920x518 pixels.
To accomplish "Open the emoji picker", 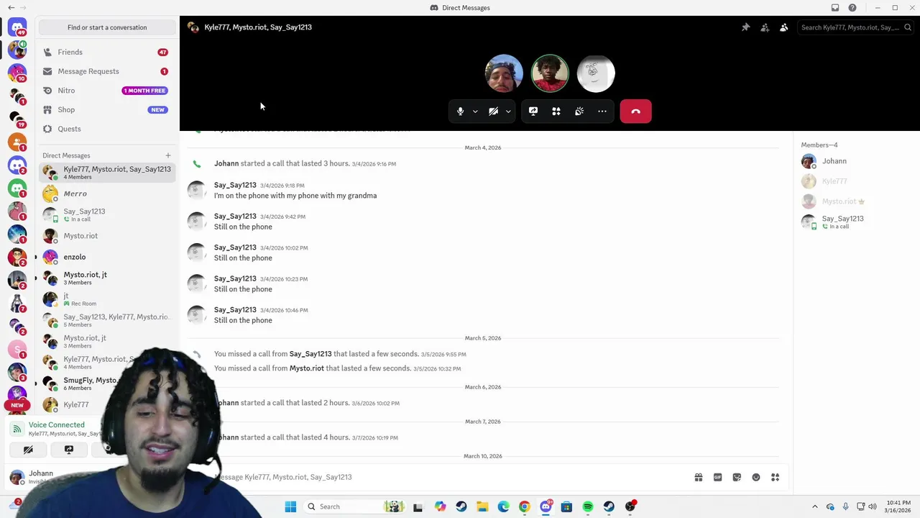I will coord(756,477).
